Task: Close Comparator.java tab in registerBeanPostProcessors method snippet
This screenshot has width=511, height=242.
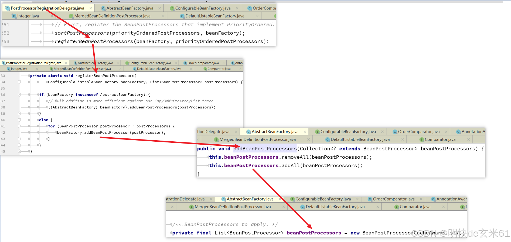Action: 240,69
